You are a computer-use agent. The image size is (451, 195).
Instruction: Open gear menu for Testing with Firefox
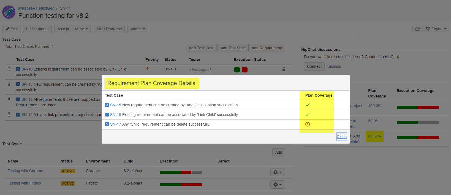click(277, 185)
